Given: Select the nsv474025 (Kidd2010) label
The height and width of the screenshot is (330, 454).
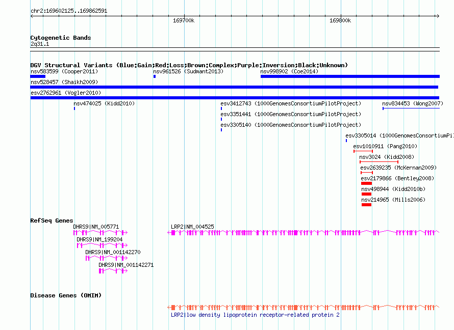Looking at the screenshot, I should pyautogui.click(x=104, y=103).
